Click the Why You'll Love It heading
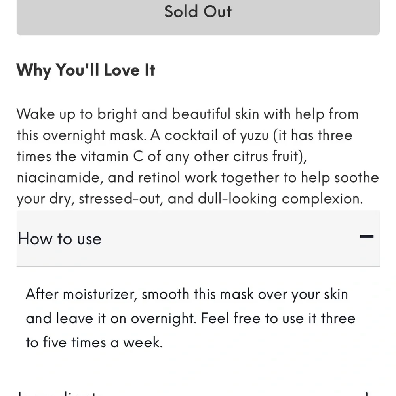This screenshot has width=396, height=396. [x=86, y=70]
